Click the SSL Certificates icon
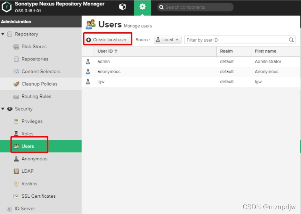This screenshot has height=214, width=301. click(x=16, y=196)
